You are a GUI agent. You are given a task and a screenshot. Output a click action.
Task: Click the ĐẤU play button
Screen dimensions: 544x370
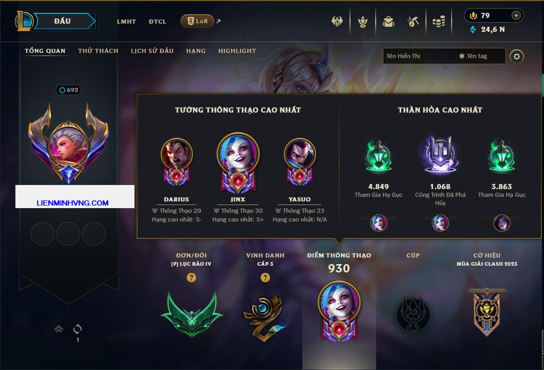[x=63, y=21]
